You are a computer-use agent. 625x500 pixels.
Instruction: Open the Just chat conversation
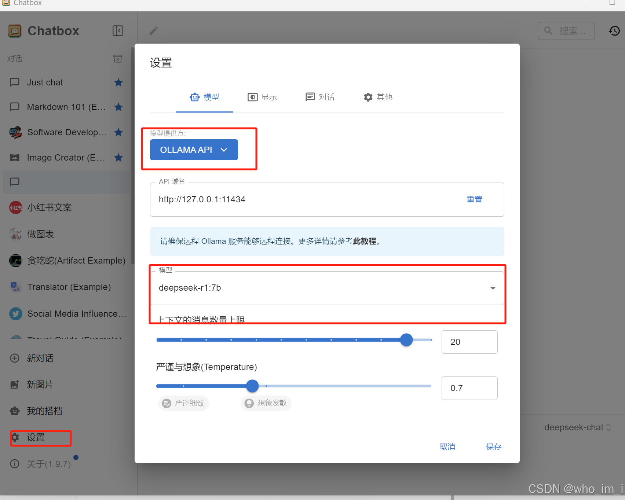(66, 82)
